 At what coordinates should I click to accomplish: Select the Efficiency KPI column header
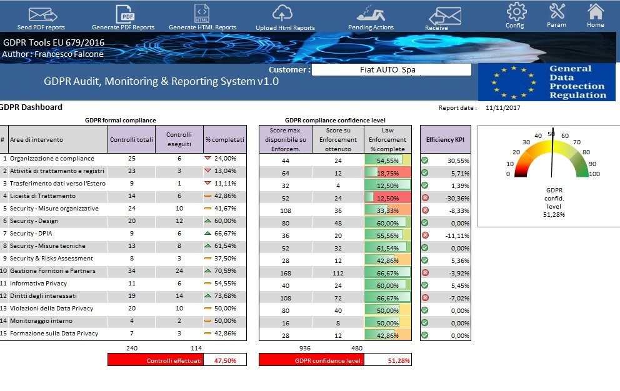click(x=445, y=139)
